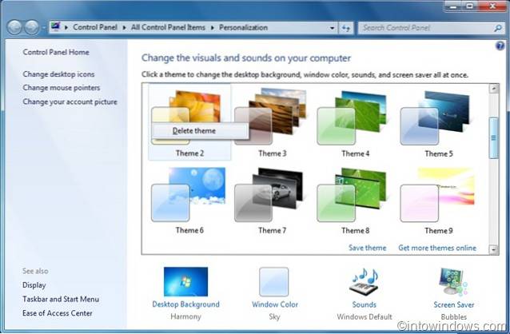Select Delete theme from context menu
The width and height of the screenshot is (510, 334).
point(194,131)
